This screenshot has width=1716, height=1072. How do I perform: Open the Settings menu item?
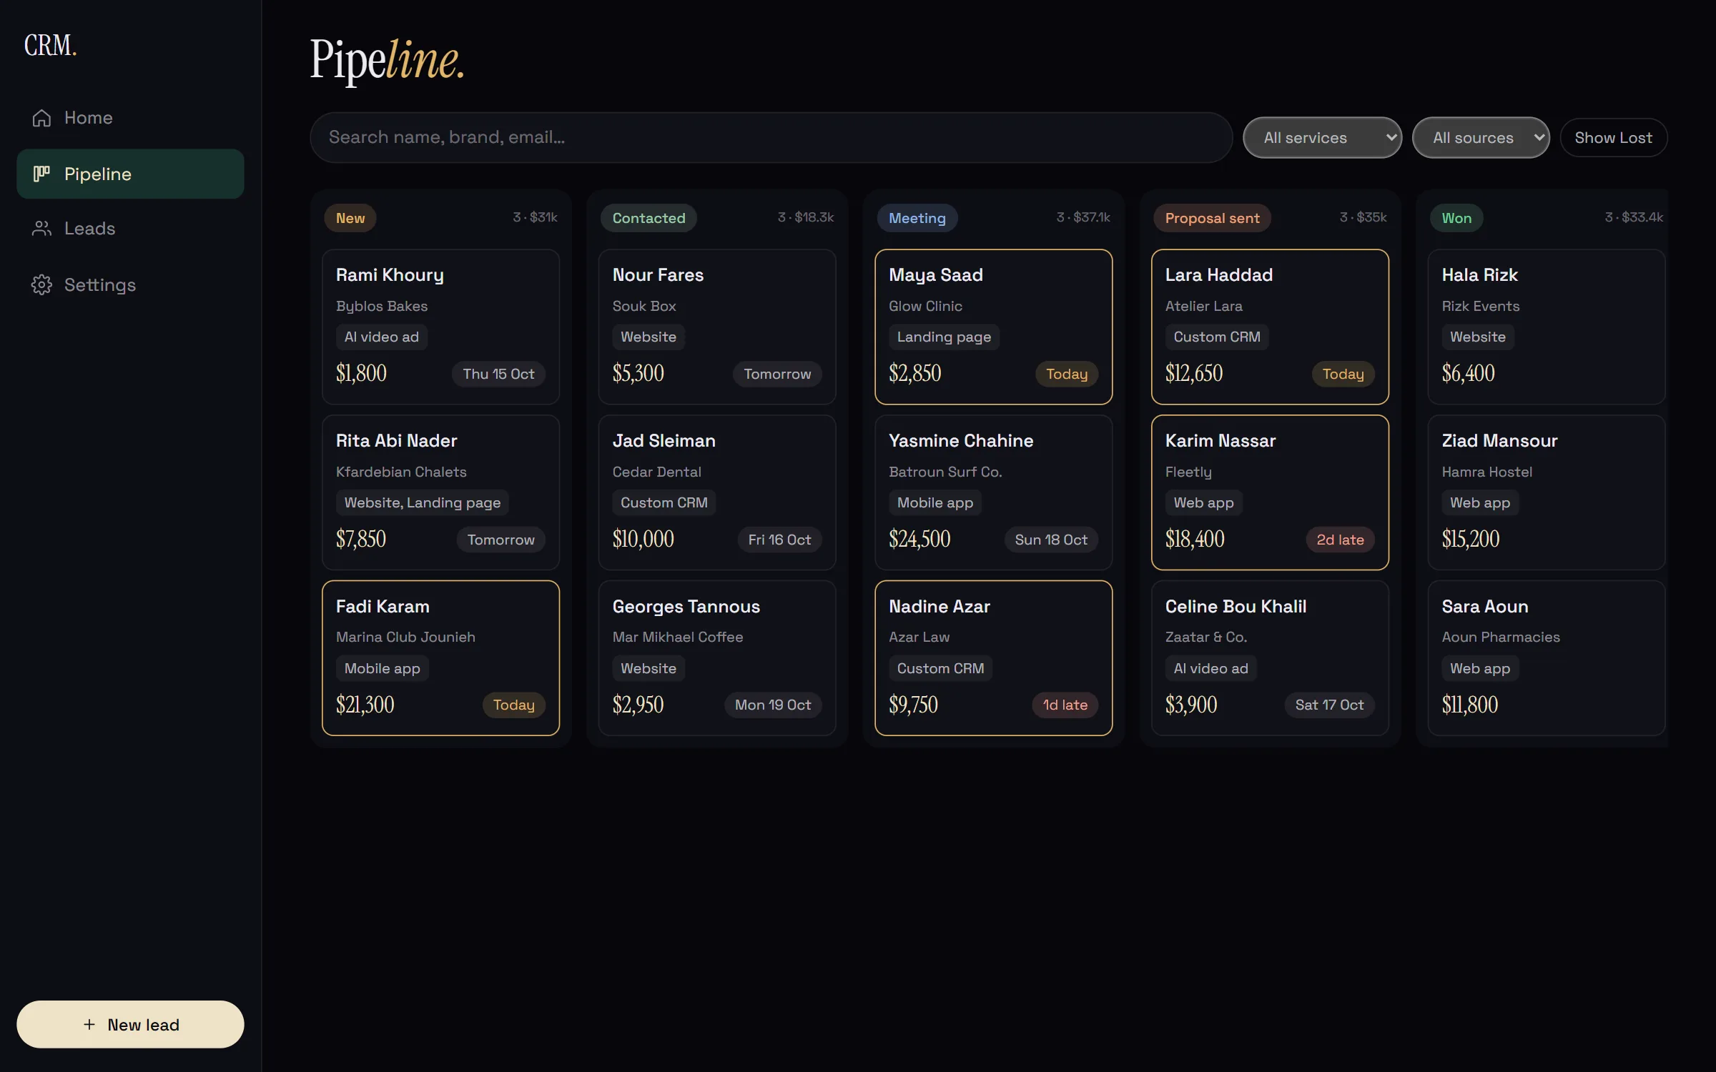(130, 284)
